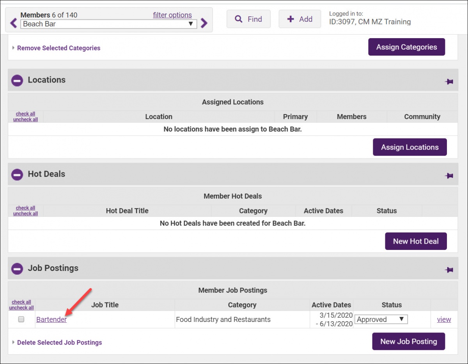468x364 pixels.
Task: Collapse the Job Postings section minus icon
Action: click(17, 269)
